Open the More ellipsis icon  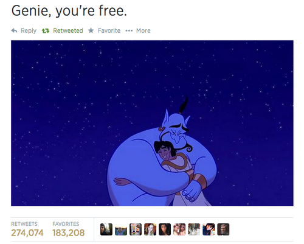point(129,31)
